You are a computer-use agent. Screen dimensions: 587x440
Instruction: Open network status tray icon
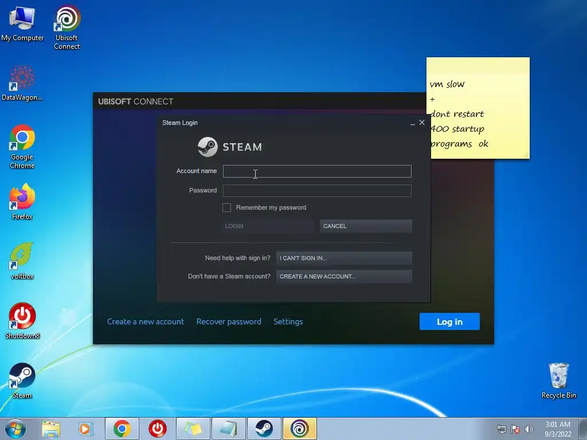tap(501, 429)
